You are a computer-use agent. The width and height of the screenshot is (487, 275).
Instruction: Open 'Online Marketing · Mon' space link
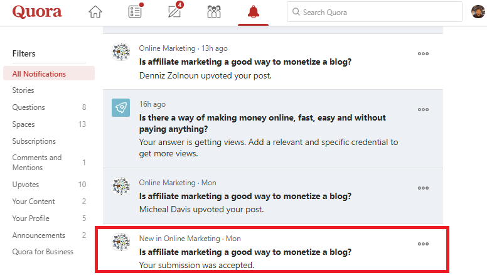(x=178, y=183)
